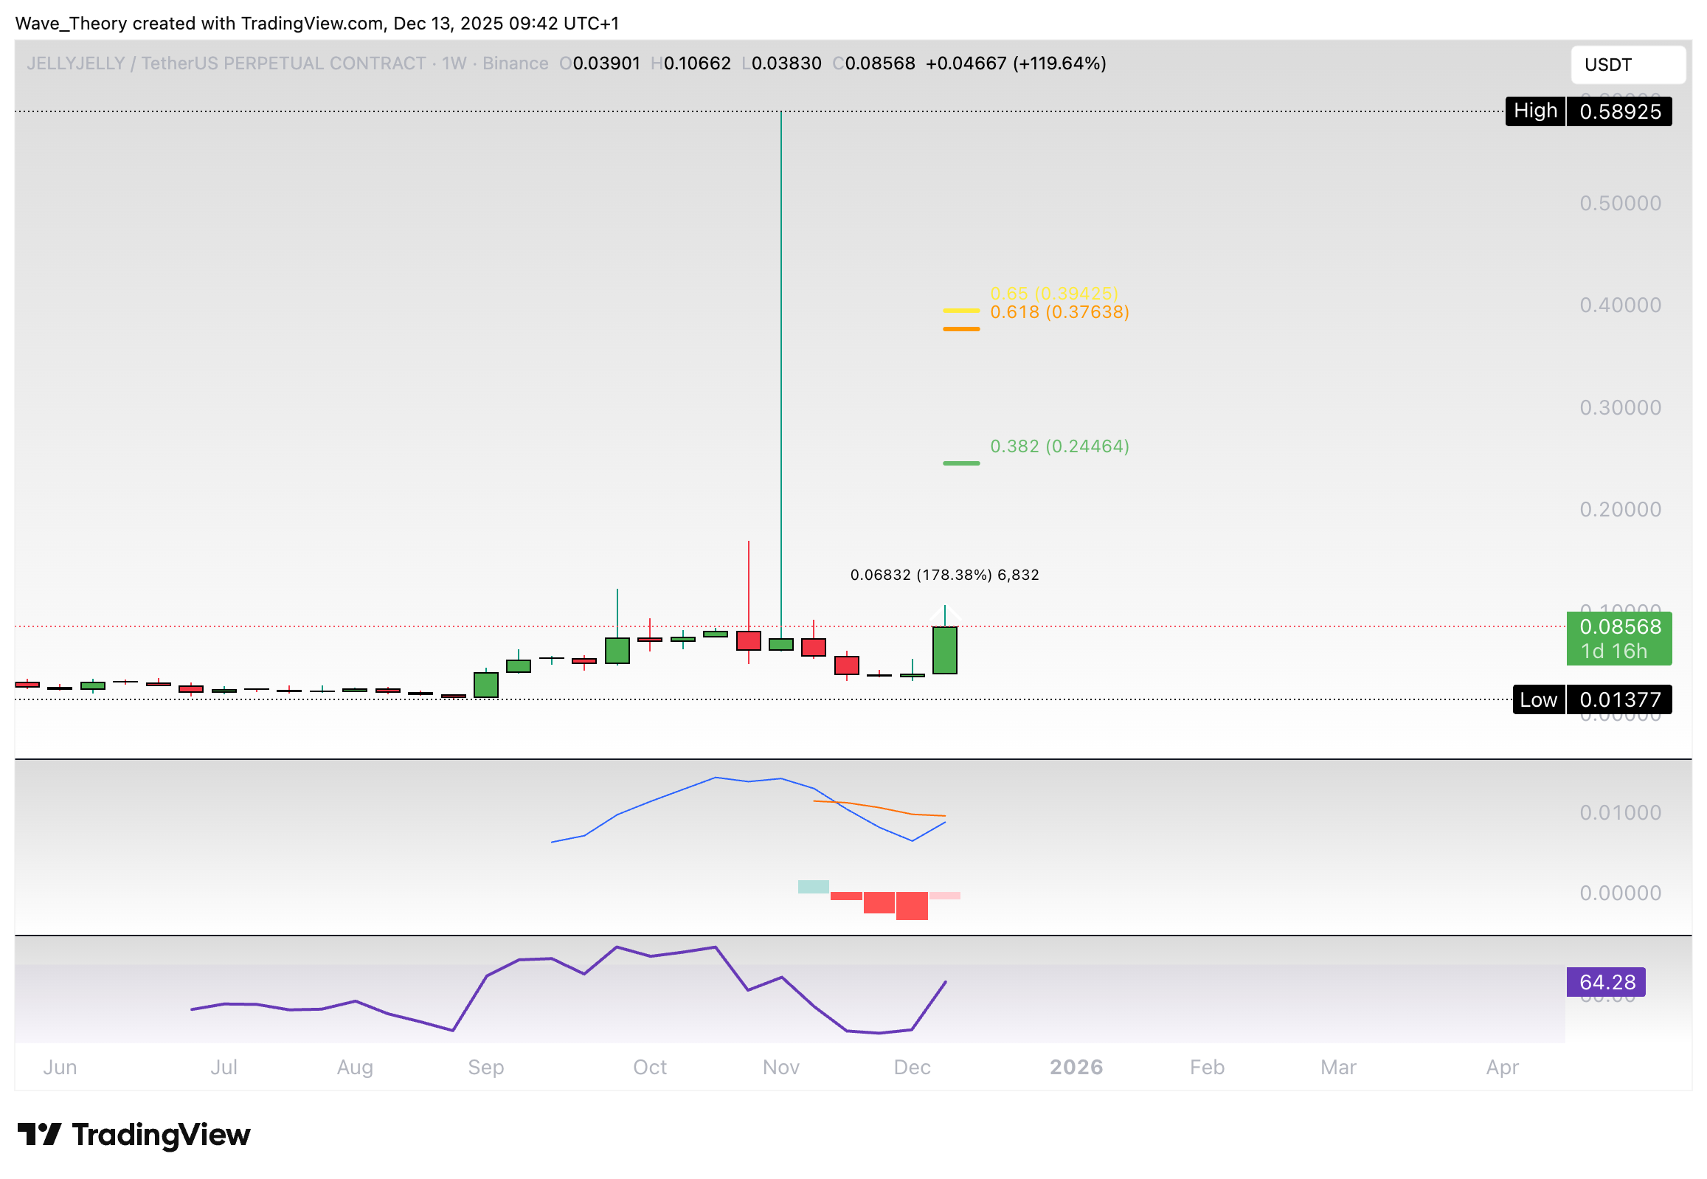Click the orange 0.618 Fibonacci line marker
This screenshot has height=1179, width=1707.
[x=961, y=329]
